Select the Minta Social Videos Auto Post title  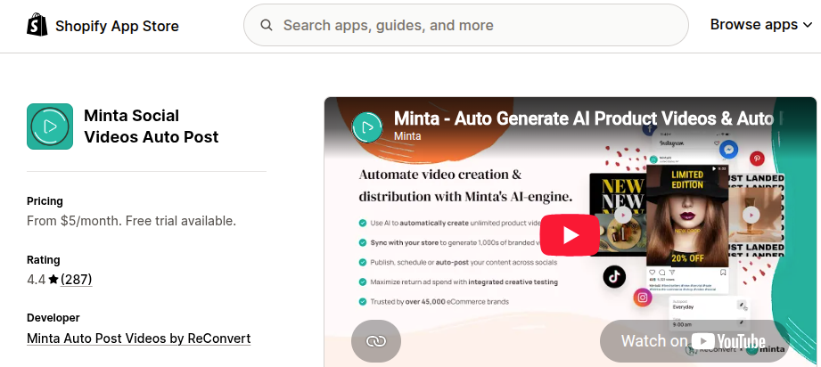152,126
